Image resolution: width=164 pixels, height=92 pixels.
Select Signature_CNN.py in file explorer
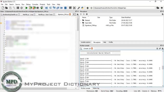(x=91, y=25)
